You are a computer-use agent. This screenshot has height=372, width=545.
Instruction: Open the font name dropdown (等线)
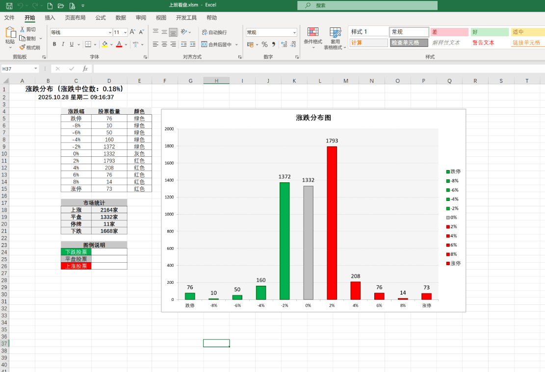[x=110, y=32]
